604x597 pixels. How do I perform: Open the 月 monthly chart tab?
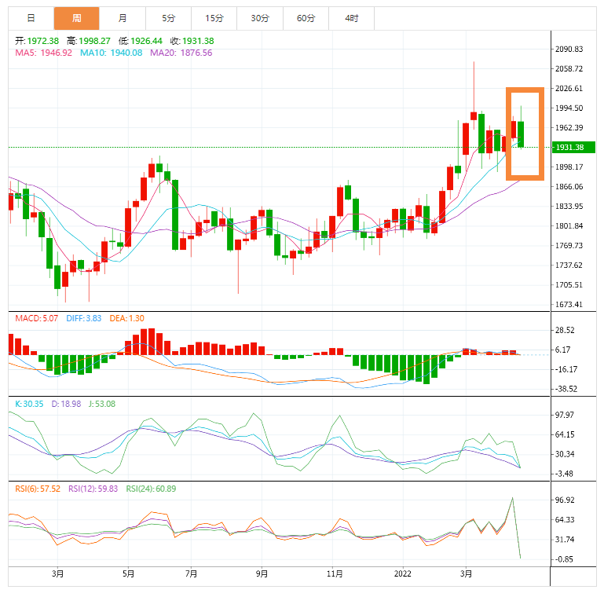click(x=123, y=18)
